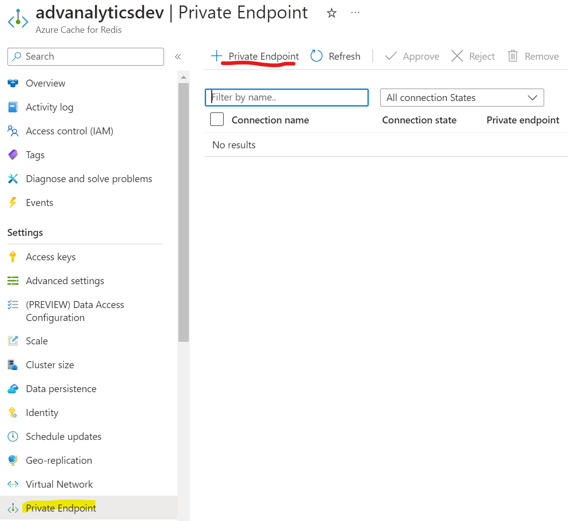The height and width of the screenshot is (521, 568).
Task: Click the purple Tags icon
Action: point(13,155)
